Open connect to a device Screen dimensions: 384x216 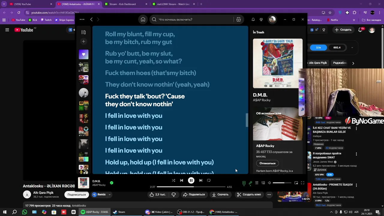coord(263,183)
